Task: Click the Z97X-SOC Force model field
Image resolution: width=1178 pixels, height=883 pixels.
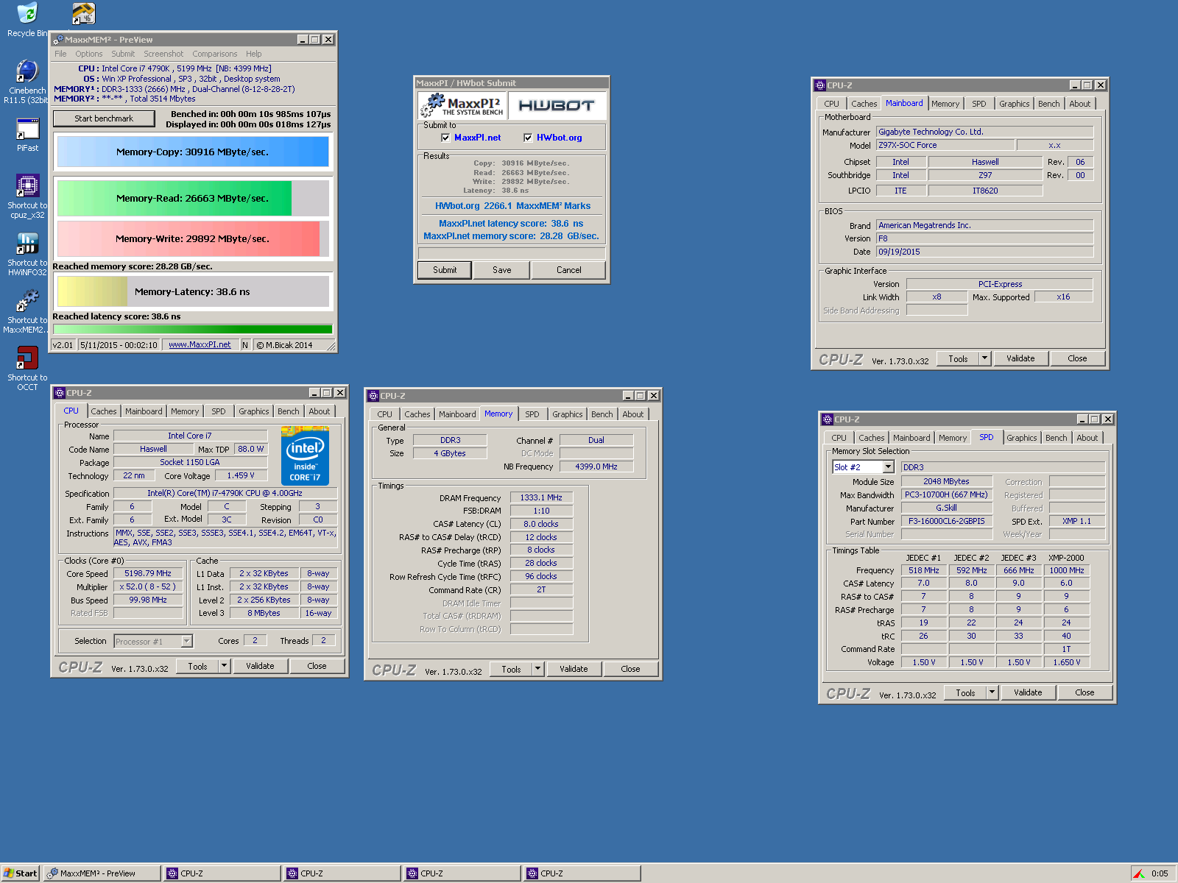Action: point(945,146)
